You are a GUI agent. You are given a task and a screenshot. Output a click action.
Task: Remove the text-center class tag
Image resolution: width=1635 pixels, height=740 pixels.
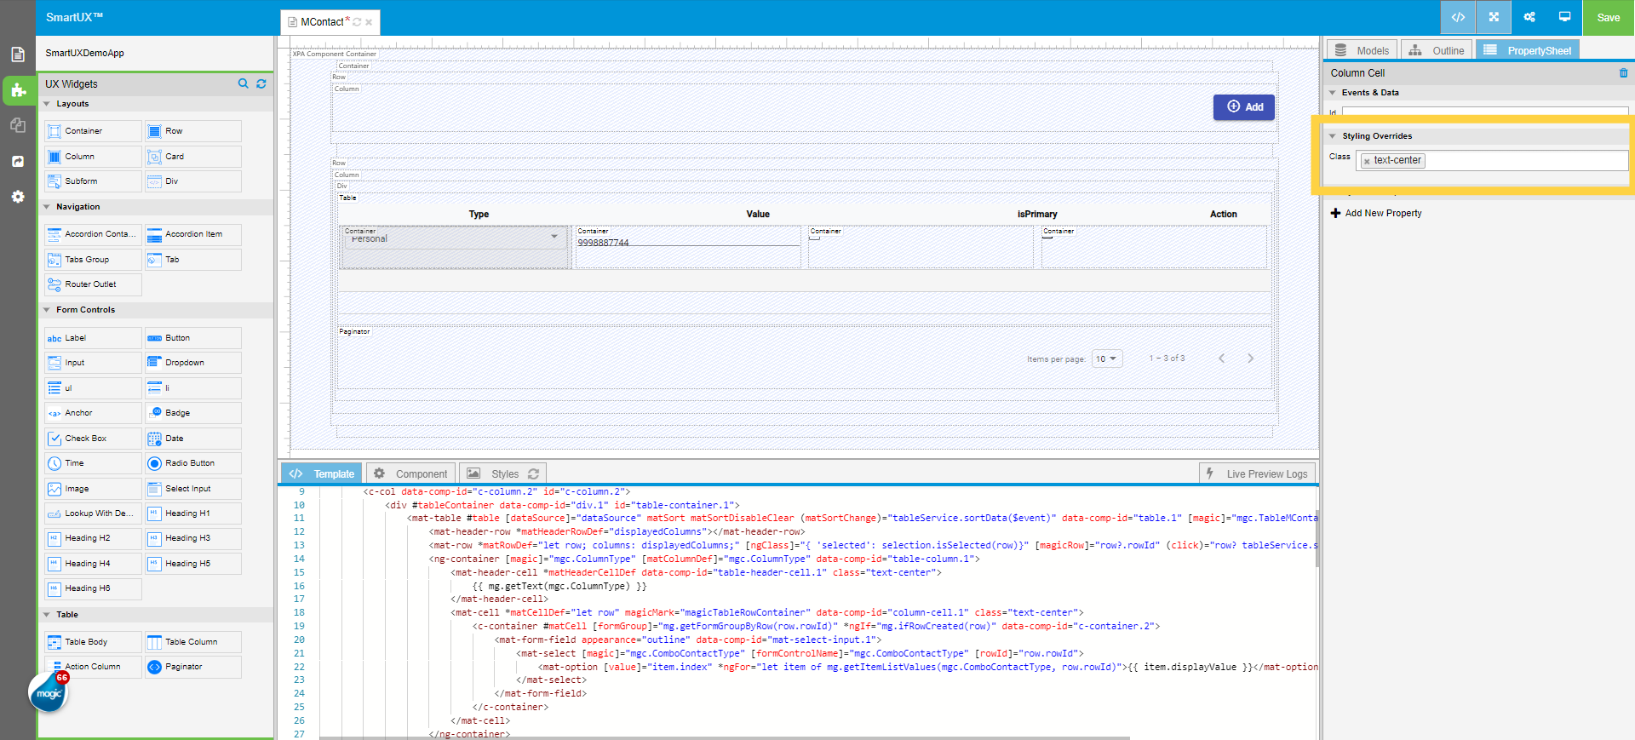(1367, 161)
